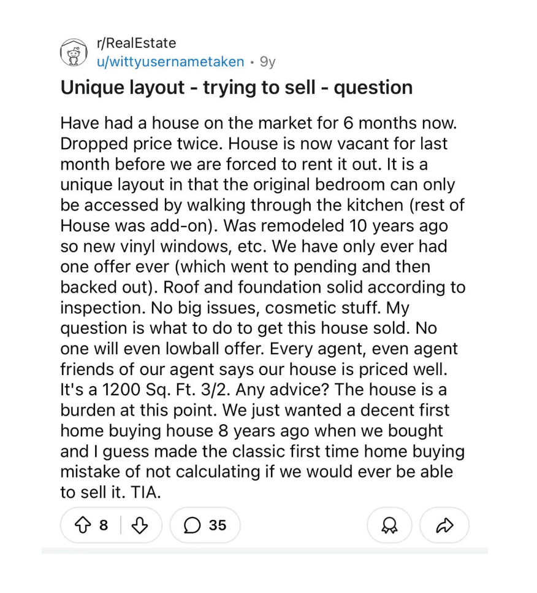Click the Snoo avatar for r/RealEstate
This screenshot has height=593, width=537.
74,52
